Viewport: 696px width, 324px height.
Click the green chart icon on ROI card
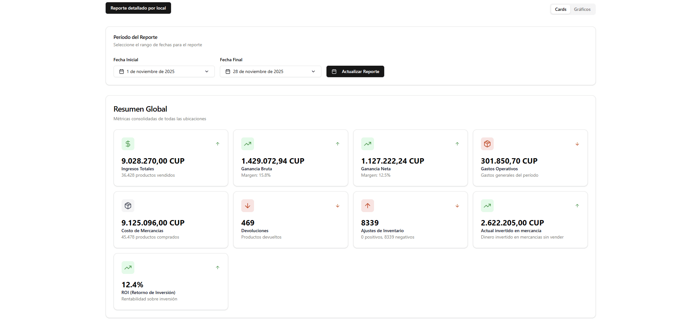pos(128,268)
